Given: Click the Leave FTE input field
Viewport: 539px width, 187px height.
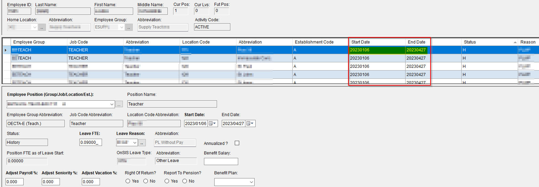Looking at the screenshot, I should 91,142.
